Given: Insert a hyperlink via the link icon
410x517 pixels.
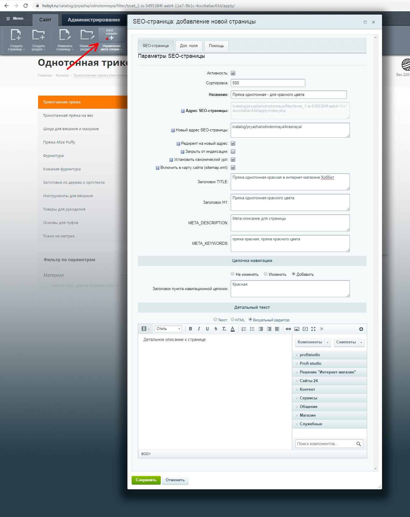Looking at the screenshot, I should point(288,329).
